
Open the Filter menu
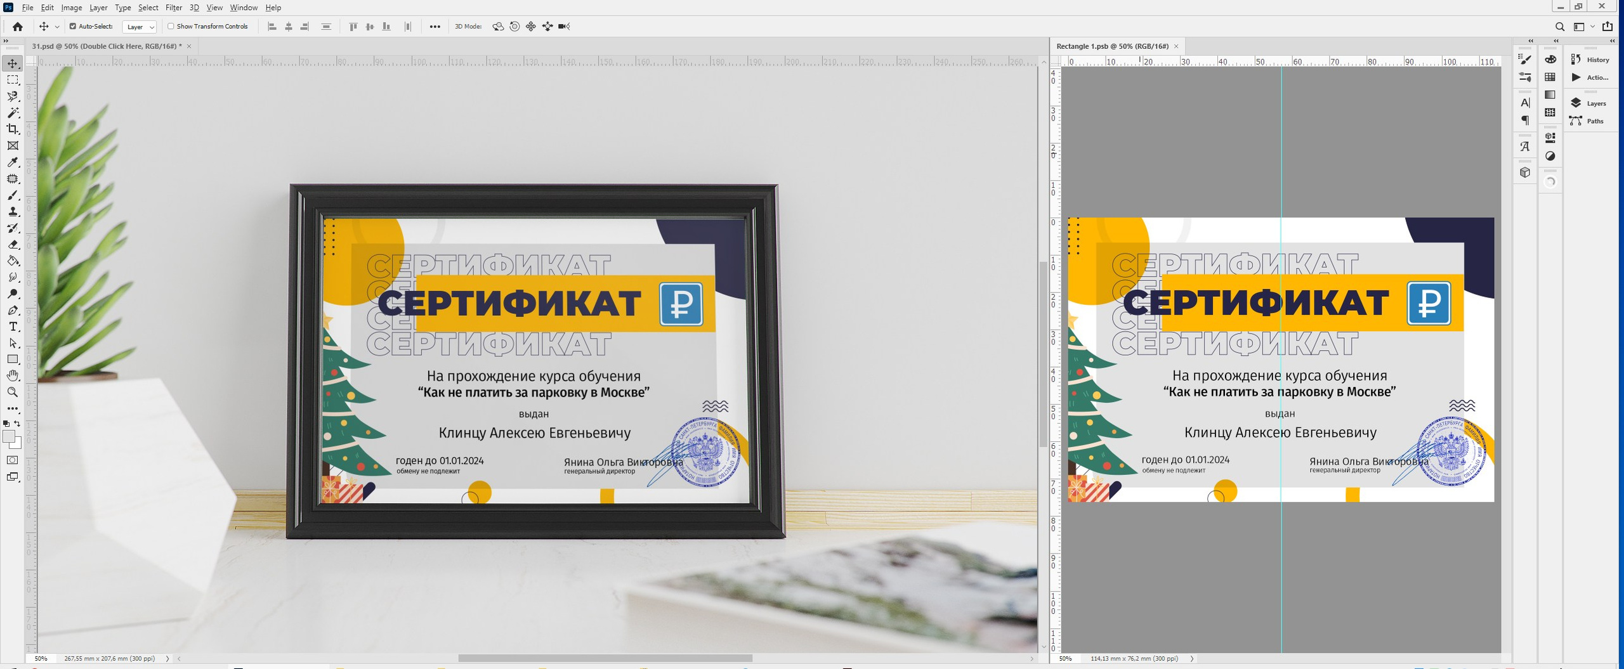click(x=173, y=8)
